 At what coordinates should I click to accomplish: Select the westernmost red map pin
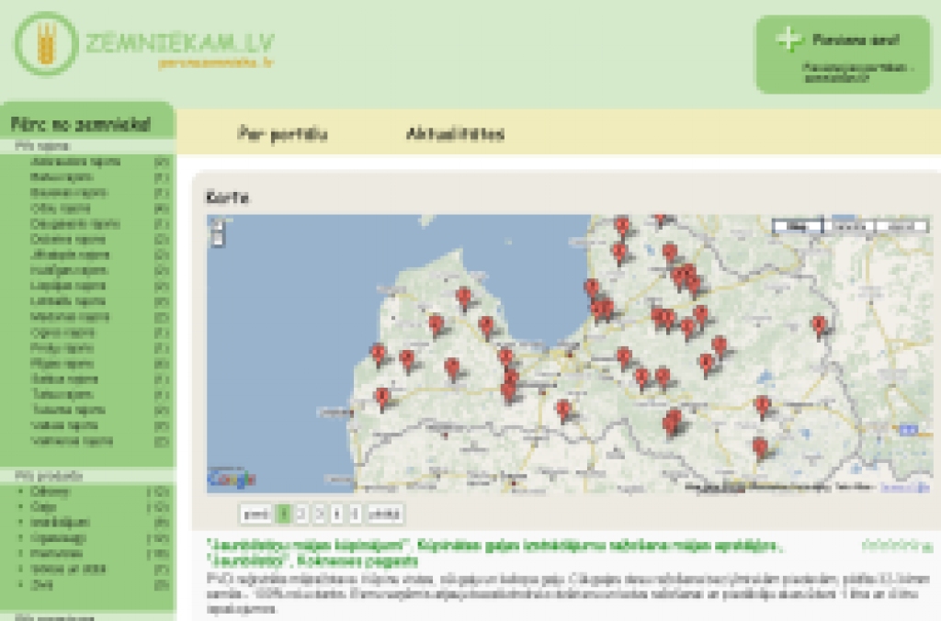click(378, 353)
